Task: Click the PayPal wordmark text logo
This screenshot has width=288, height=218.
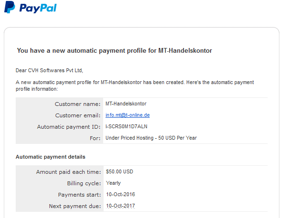Action: 38,8
